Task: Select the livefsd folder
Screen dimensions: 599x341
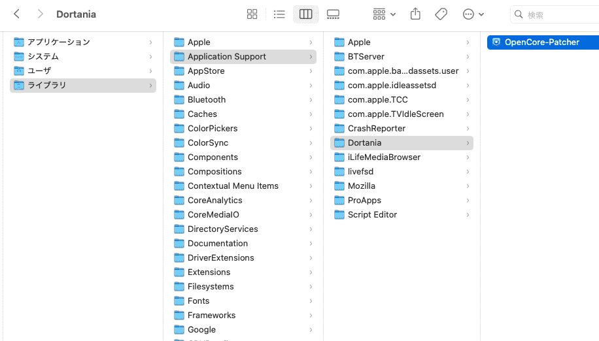Action: click(402, 171)
